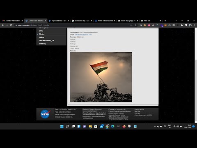Open the Freedom of Information Act link
This screenshot has height=148, width=197.
click(117, 109)
